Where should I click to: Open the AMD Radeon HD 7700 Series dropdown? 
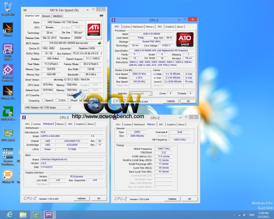pyautogui.click(x=48, y=107)
